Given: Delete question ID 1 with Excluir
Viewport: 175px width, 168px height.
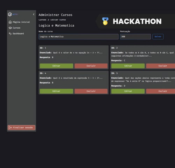Looking at the screenshot, I should click(91, 66).
